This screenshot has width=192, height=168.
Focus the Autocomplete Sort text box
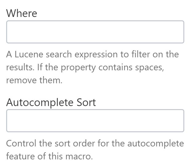[x=95, y=121]
